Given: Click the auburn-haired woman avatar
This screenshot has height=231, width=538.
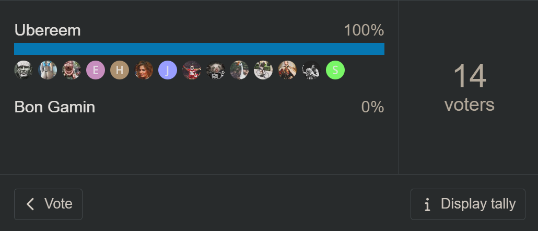Looking at the screenshot, I should [x=144, y=70].
